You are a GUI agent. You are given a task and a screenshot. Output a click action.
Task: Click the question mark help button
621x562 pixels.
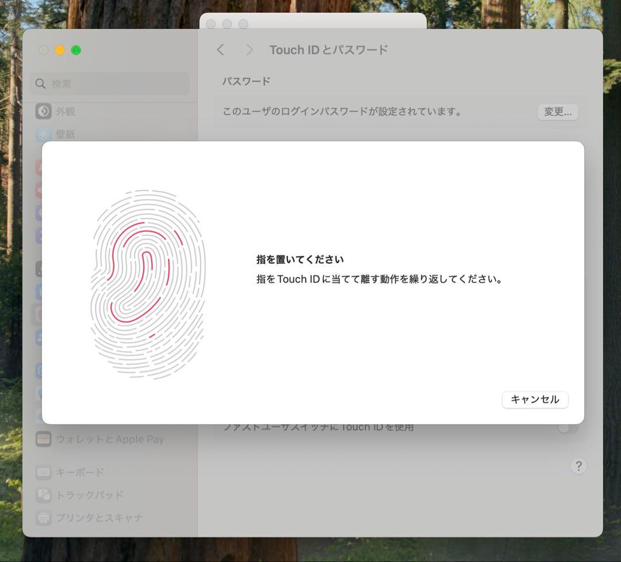point(578,466)
